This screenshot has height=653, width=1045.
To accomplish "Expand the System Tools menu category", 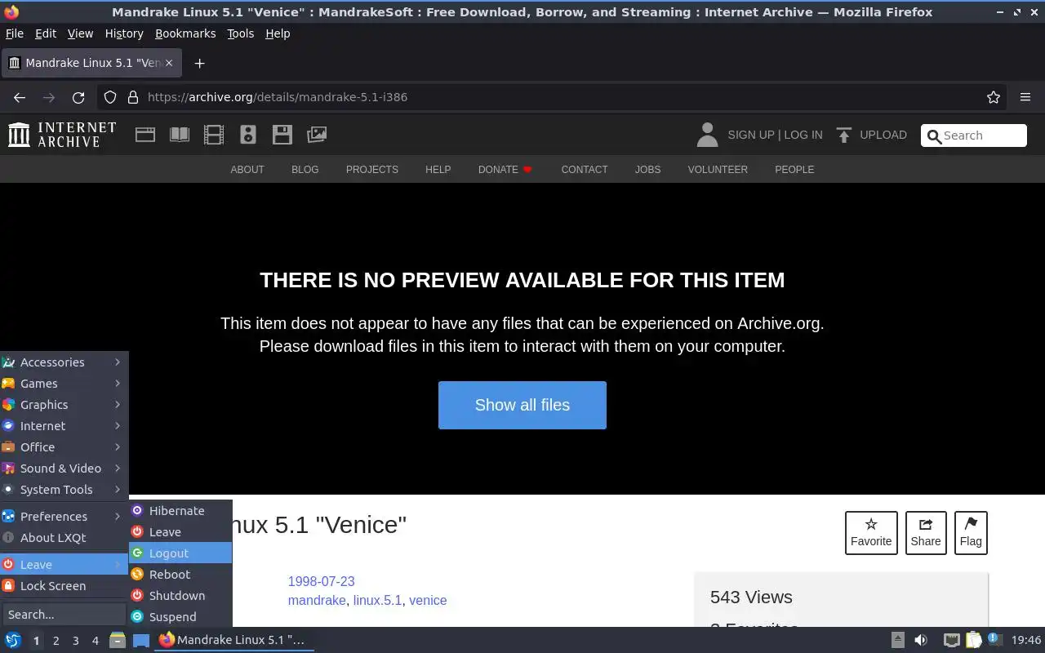I will tap(64, 490).
